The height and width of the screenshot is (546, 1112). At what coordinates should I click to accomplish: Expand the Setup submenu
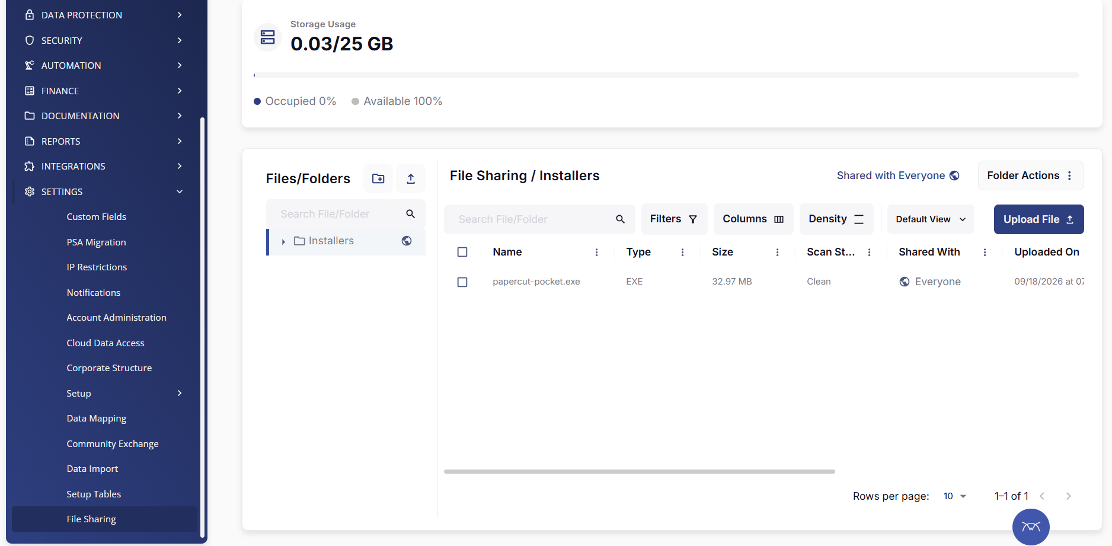180,393
